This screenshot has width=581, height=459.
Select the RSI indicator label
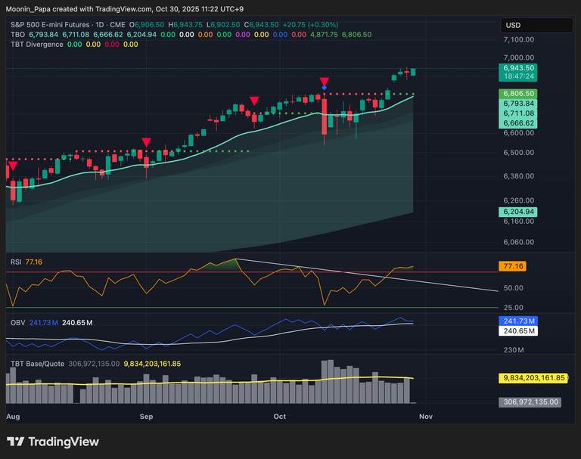pos(15,262)
